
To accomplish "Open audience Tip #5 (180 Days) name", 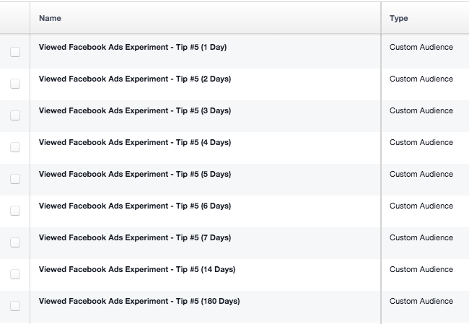I will coord(139,301).
